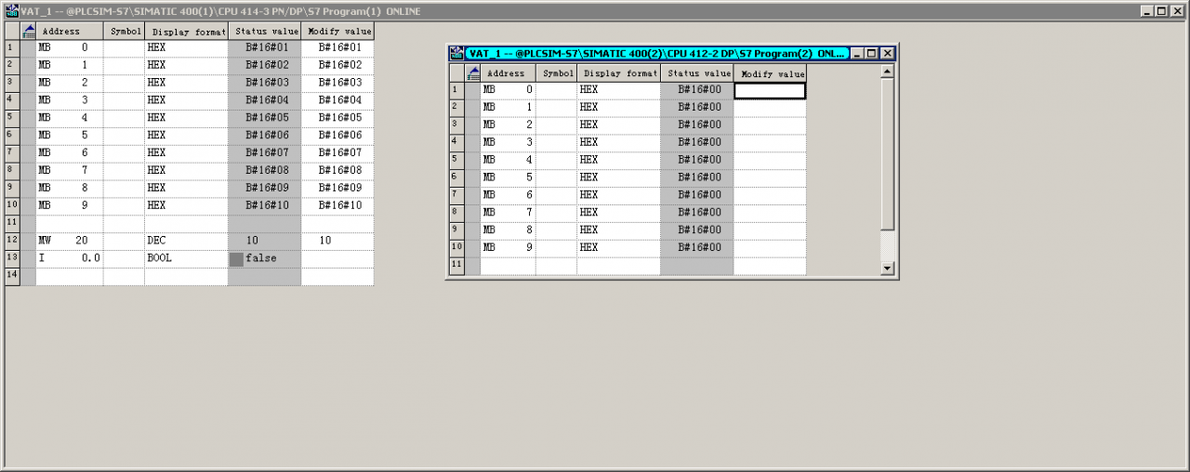The height and width of the screenshot is (472, 1190).
Task: Click Modify value cell for MB 5 in CPU 412-2
Action: click(x=770, y=177)
